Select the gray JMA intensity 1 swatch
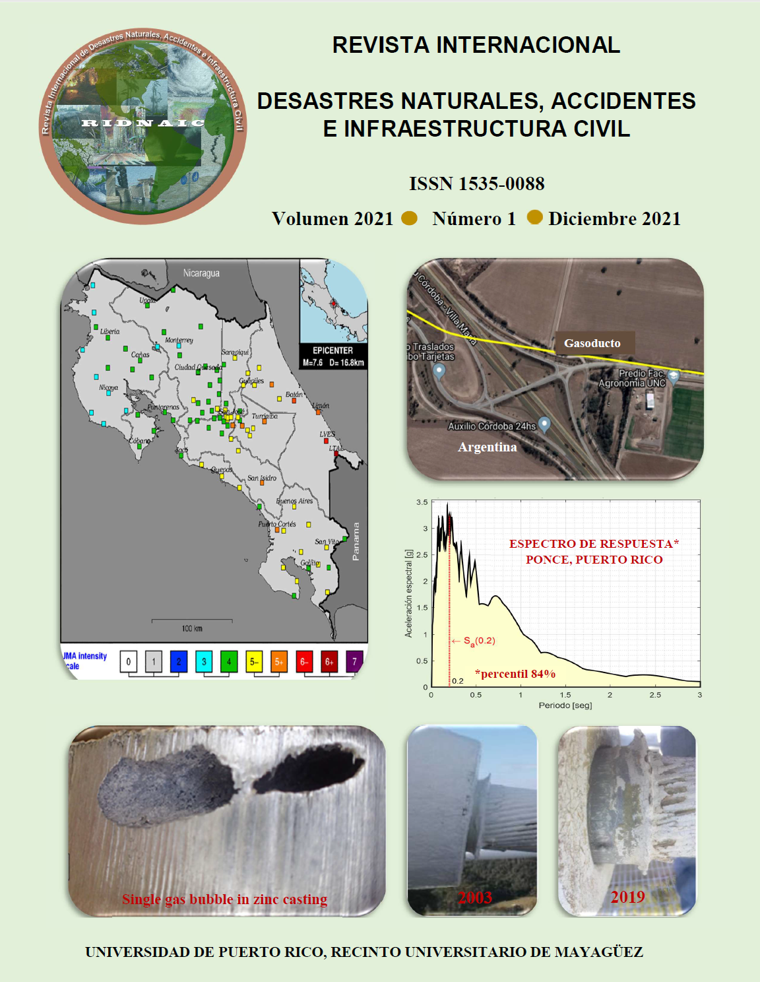 pos(153,661)
